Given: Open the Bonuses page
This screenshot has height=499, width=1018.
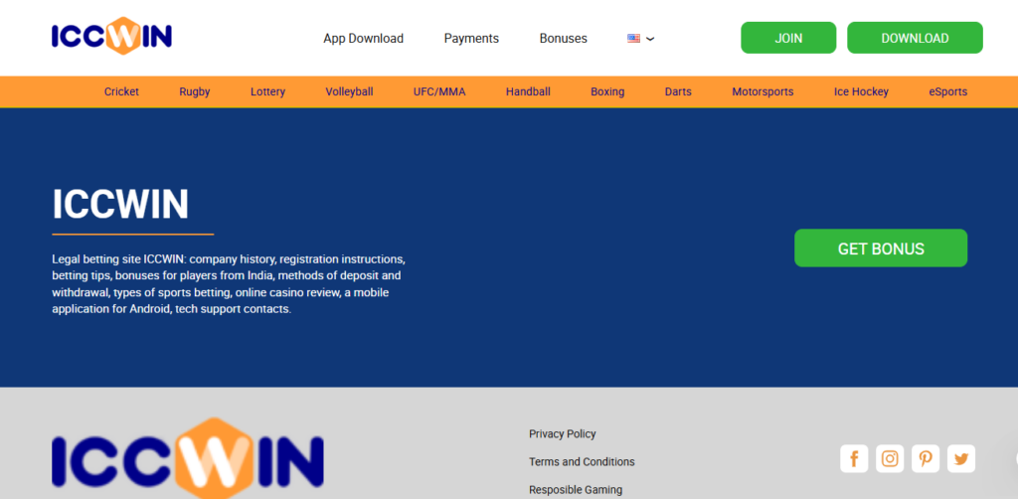Looking at the screenshot, I should 563,39.
